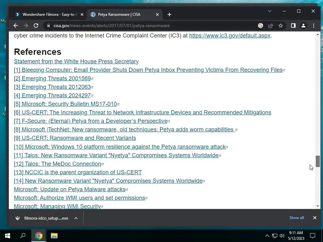View site info via padlock icon

tap(49, 26)
